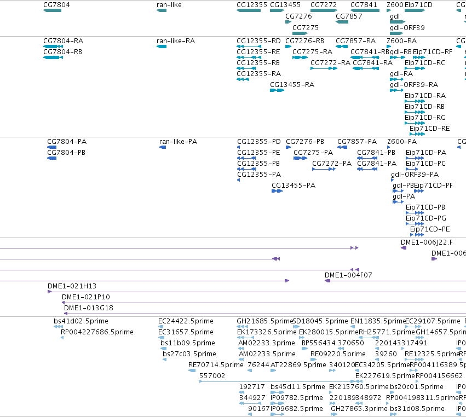Click protein Eip71CD-PE
466x417 pixels.
click(430, 229)
